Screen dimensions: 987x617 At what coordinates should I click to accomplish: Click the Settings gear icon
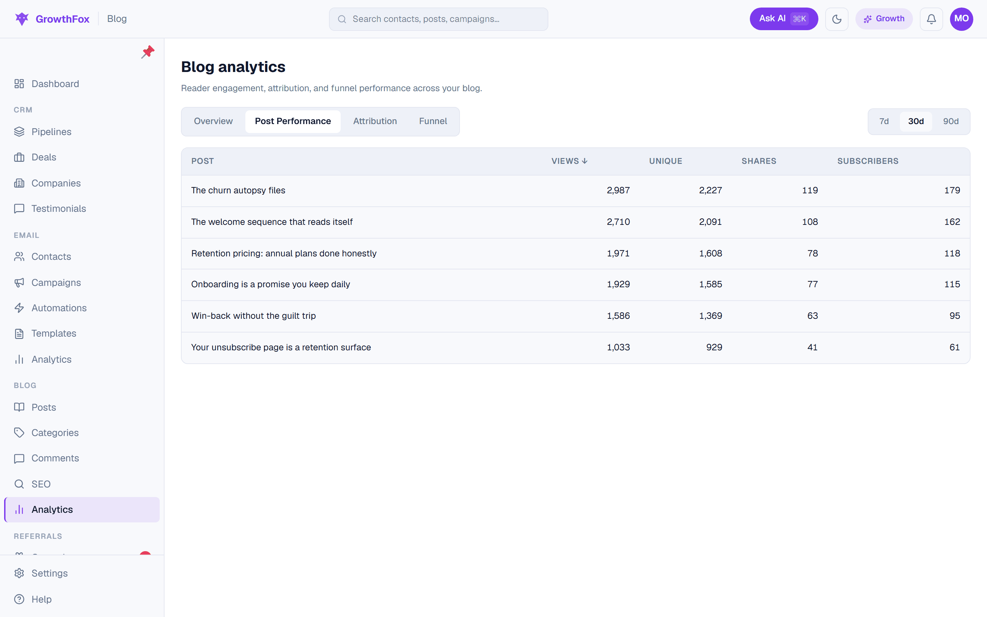tap(19, 573)
